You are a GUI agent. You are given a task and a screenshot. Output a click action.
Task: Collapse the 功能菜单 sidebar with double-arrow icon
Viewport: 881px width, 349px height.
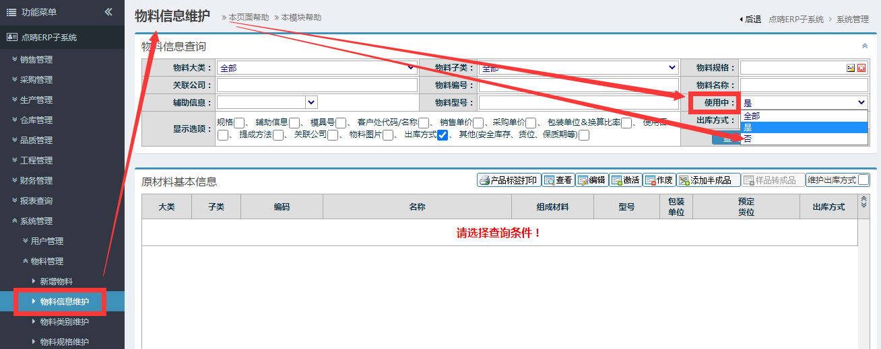(108, 12)
